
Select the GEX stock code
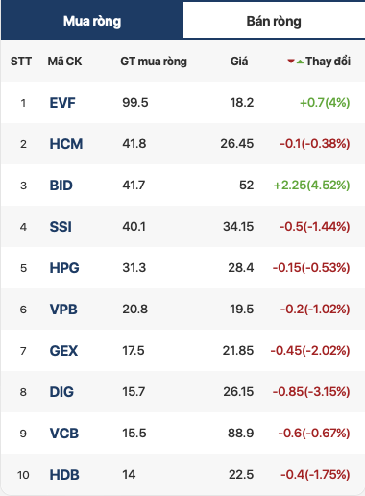[63, 351]
